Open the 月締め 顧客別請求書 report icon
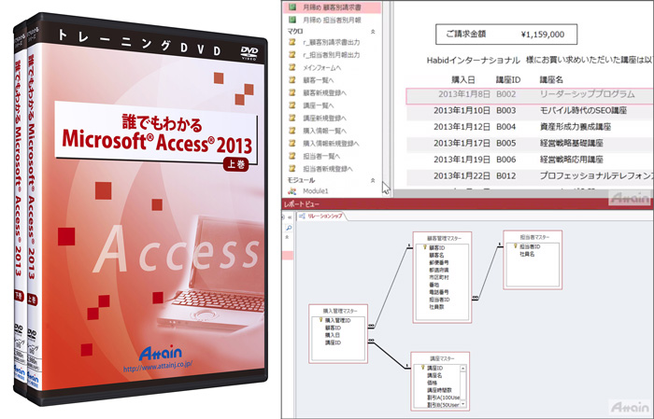Viewport: 654px width, 419px height. (x=292, y=7)
